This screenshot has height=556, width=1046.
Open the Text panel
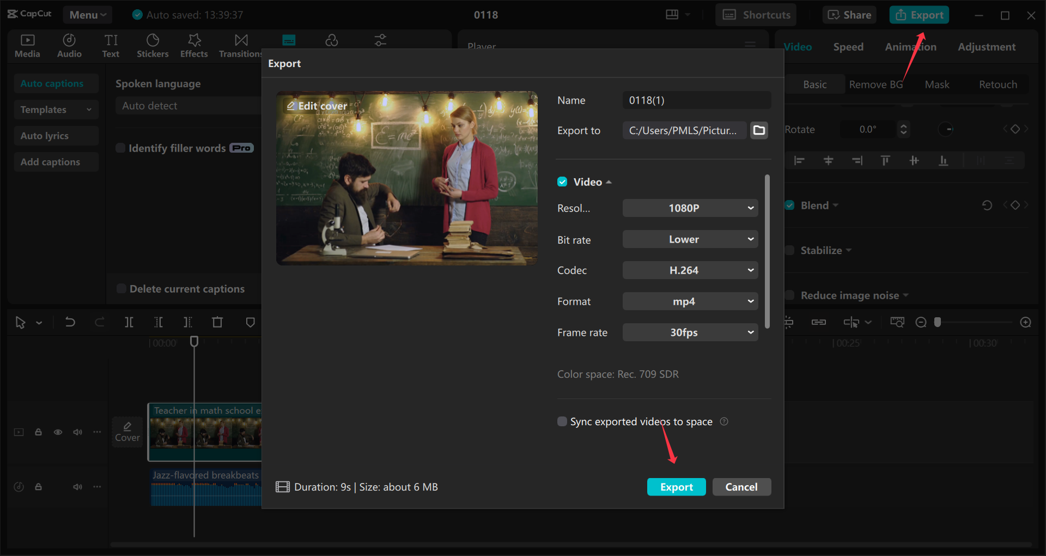point(111,45)
